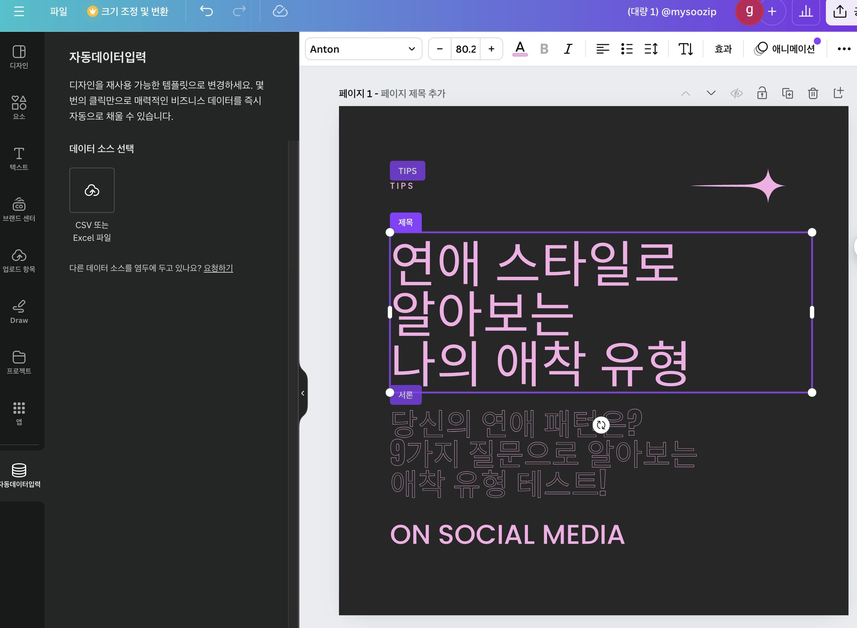Open the 파일 (File) menu
This screenshot has height=628, width=857.
point(59,11)
